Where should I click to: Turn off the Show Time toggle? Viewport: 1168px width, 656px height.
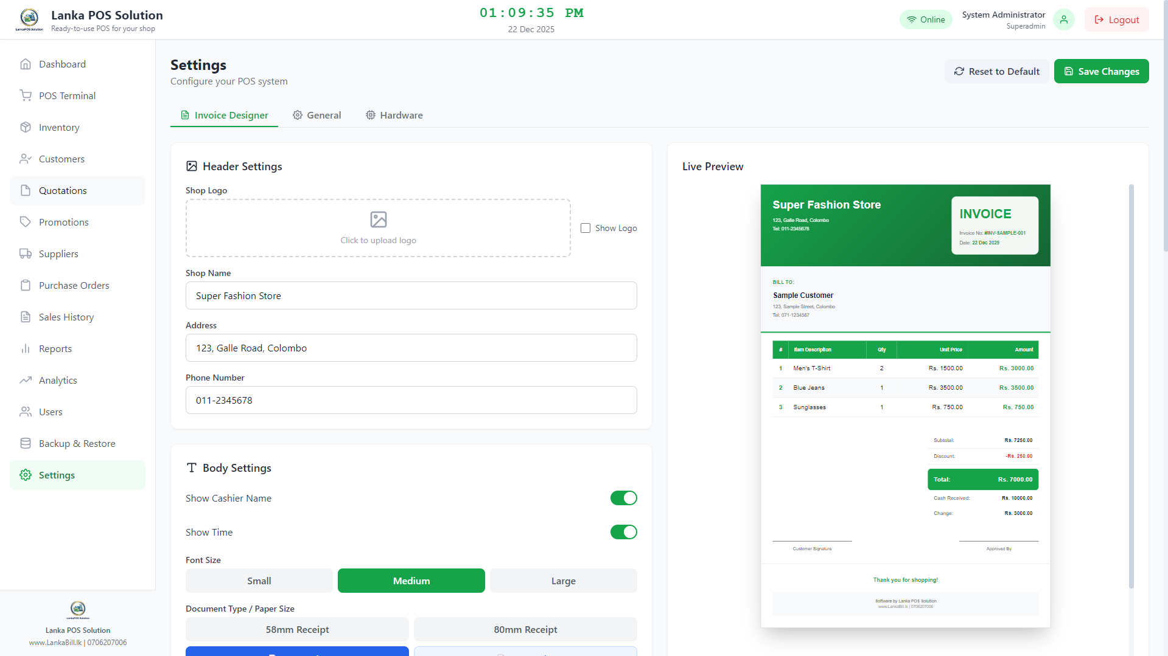623,532
